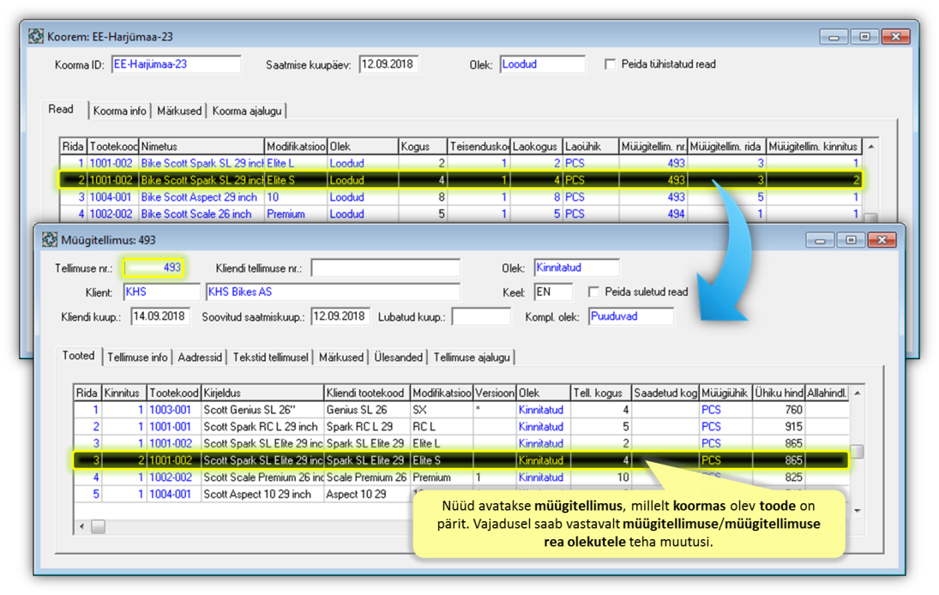
Task: Switch to the Koorma info tab
Action: coord(119,111)
